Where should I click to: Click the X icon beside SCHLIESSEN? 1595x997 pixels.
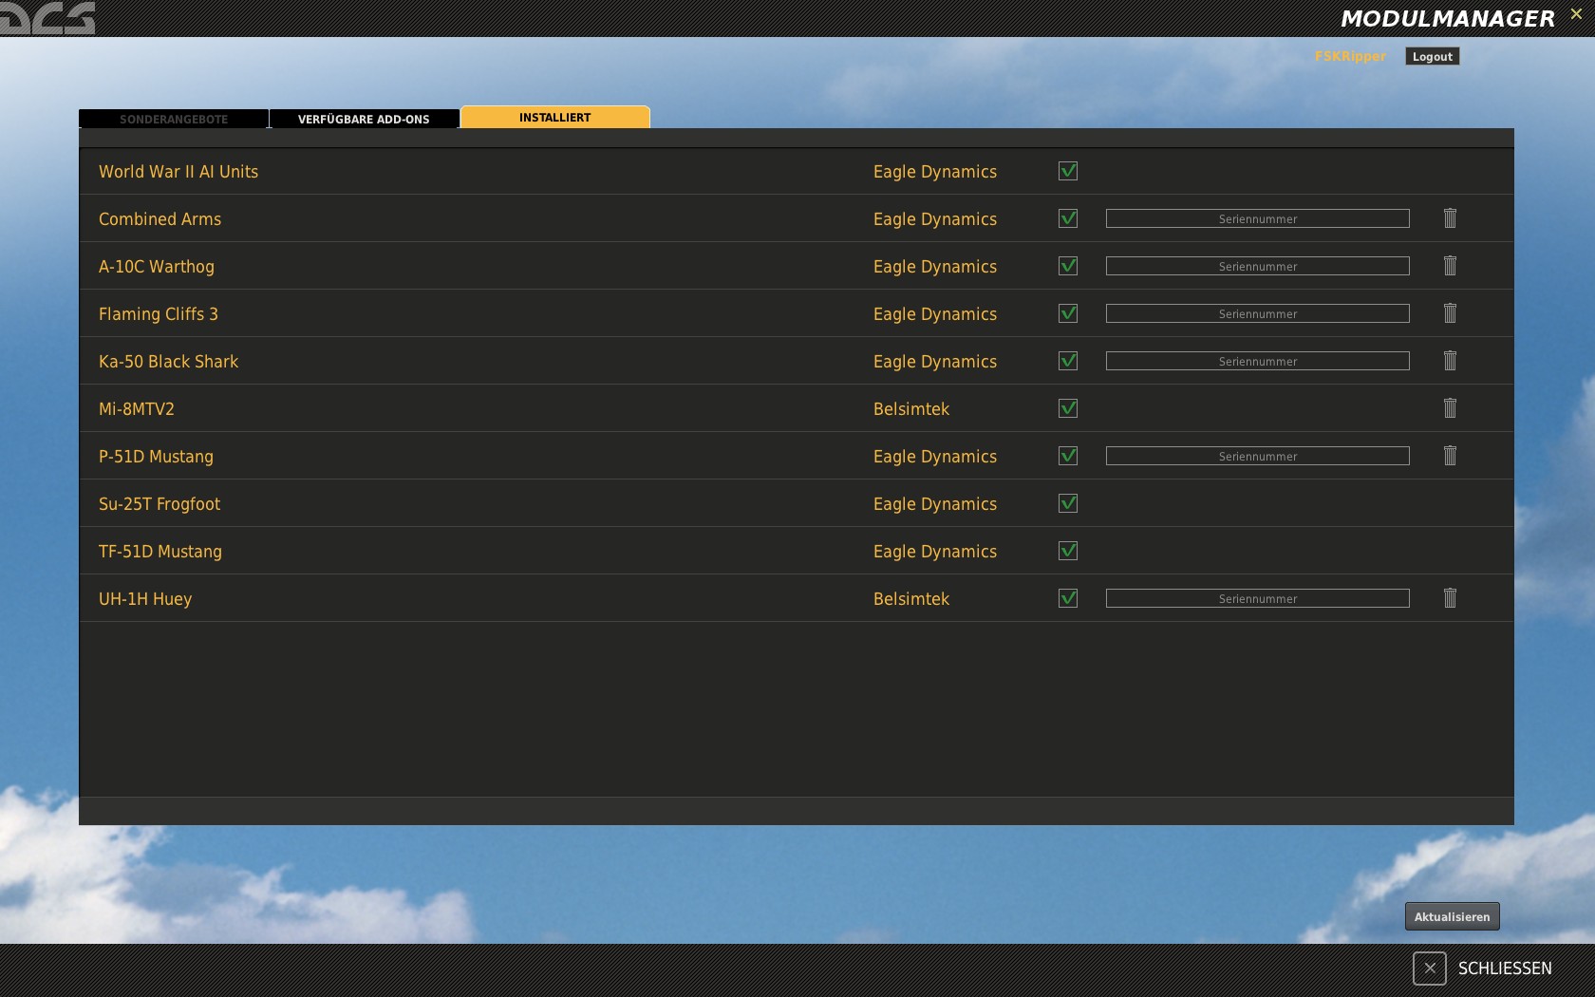point(1429,969)
